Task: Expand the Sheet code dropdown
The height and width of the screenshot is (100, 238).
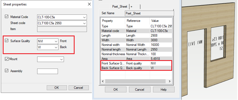Action: click(x=62, y=23)
